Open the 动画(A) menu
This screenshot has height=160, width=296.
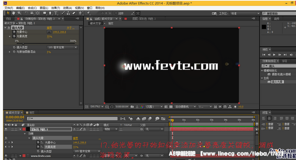(67, 8)
